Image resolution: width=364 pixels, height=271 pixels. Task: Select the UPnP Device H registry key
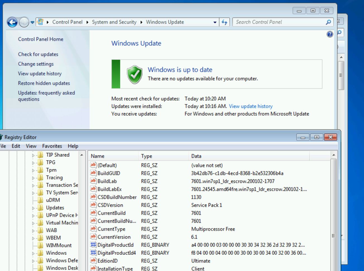[x=62, y=215]
